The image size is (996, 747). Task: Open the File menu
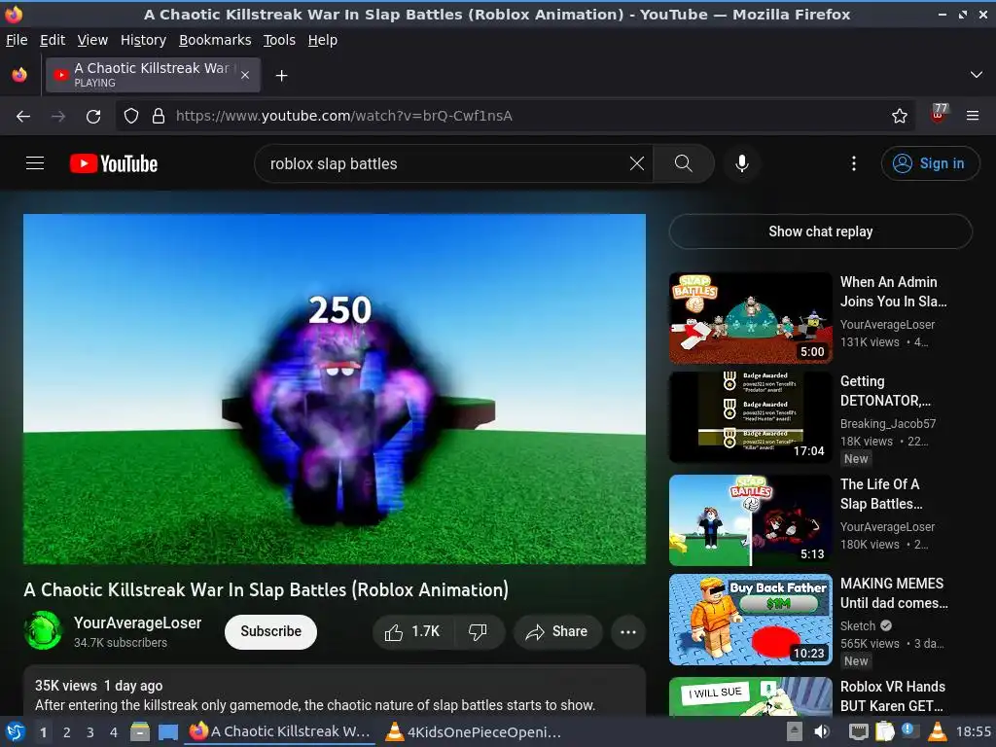[17, 40]
